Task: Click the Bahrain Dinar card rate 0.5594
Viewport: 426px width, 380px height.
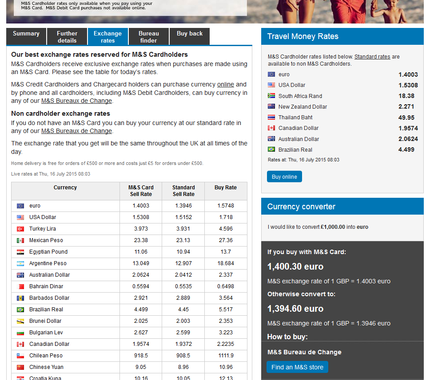Action: (141, 286)
